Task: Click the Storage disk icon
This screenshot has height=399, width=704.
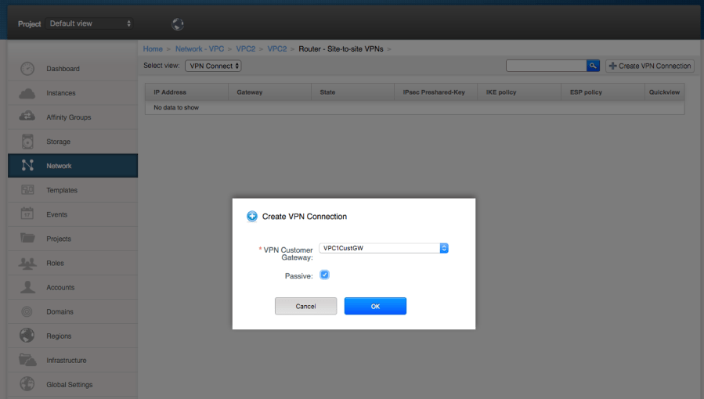Action: 27,142
